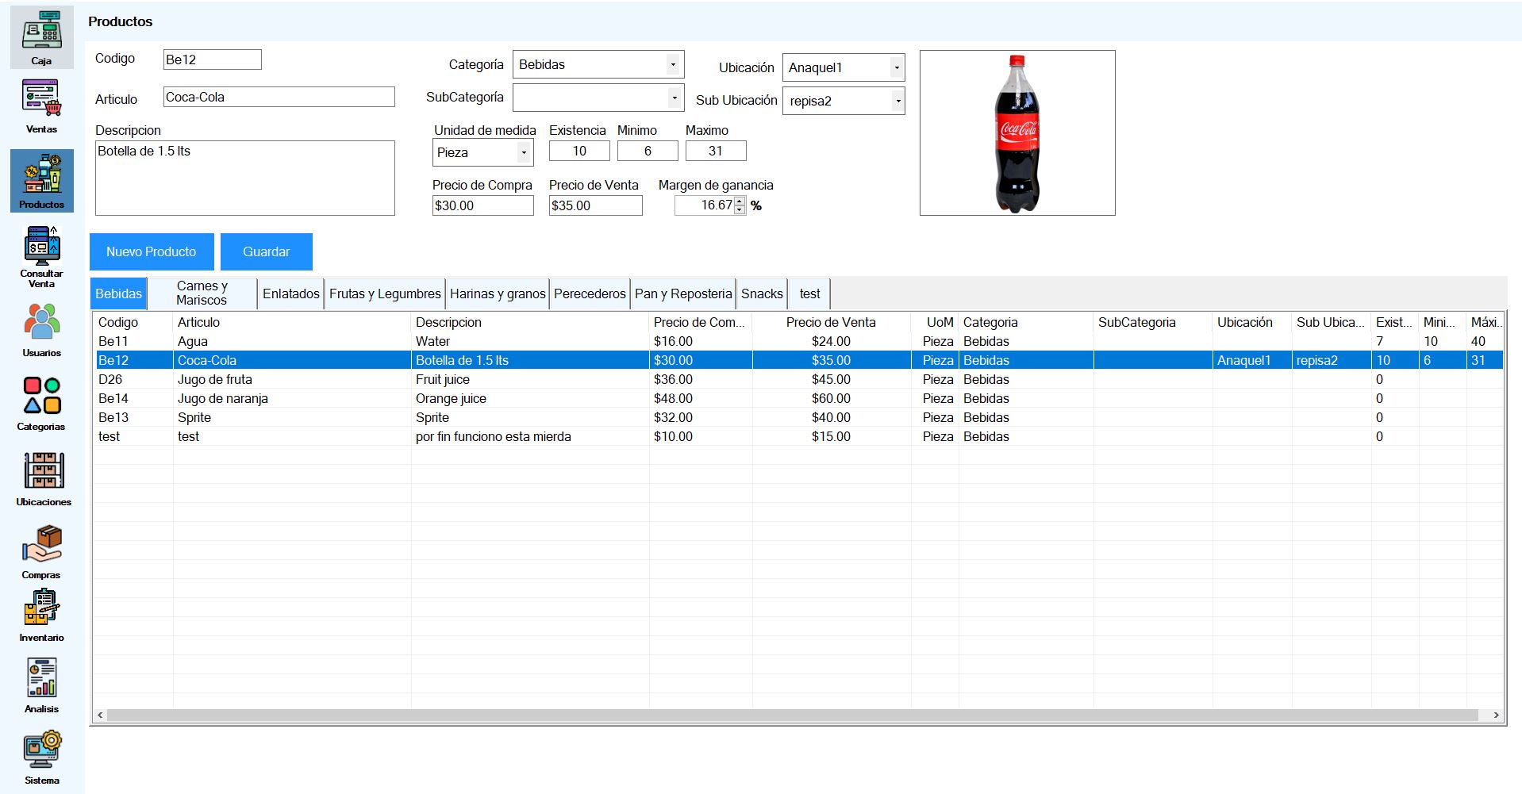Switch to the Snacks tab
The width and height of the screenshot is (1522, 794).
pyautogui.click(x=762, y=294)
